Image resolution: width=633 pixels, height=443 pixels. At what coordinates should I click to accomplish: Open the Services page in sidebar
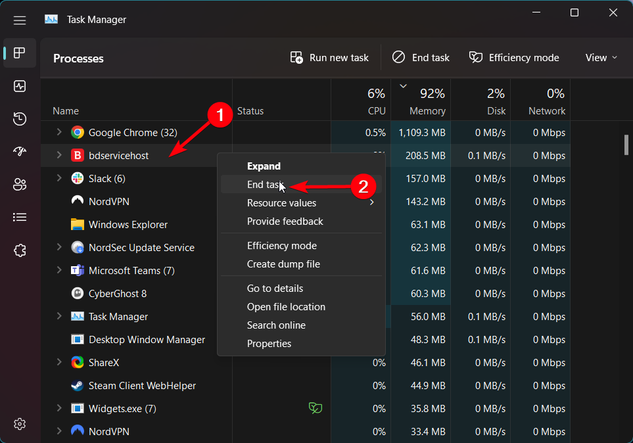[20, 250]
